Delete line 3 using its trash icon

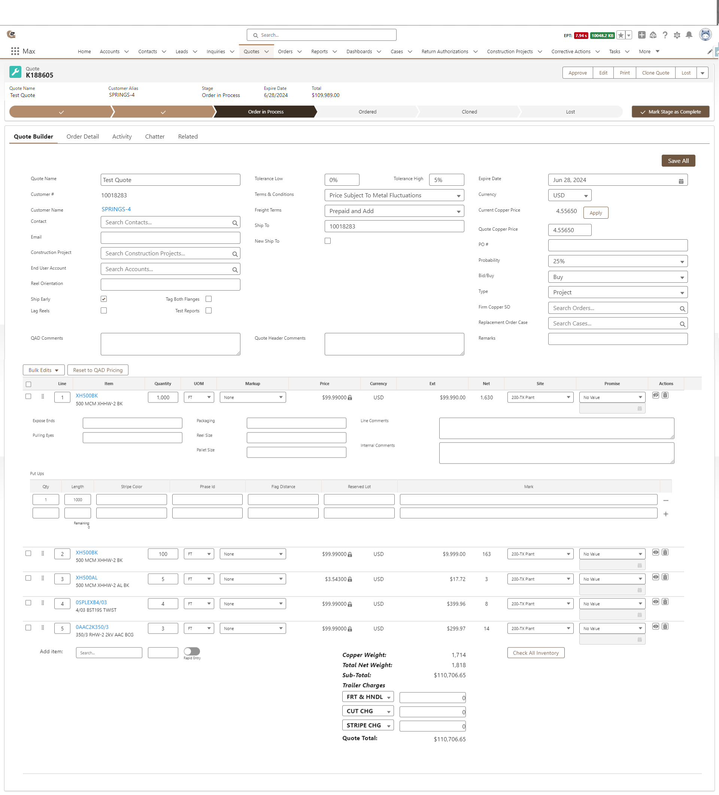coord(665,577)
